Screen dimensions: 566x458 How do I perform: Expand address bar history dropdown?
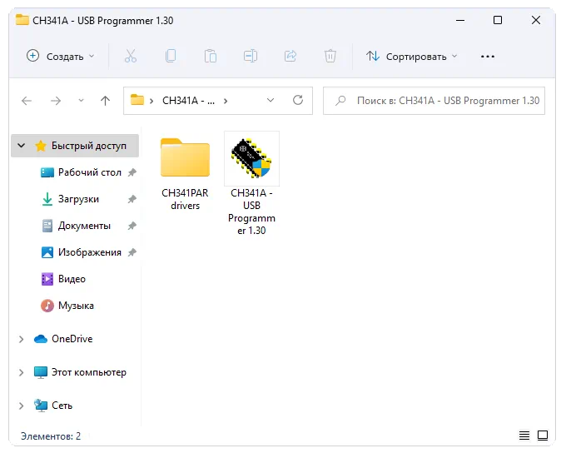(x=271, y=101)
